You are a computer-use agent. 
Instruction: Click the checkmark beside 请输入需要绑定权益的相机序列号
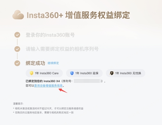tap(17, 49)
